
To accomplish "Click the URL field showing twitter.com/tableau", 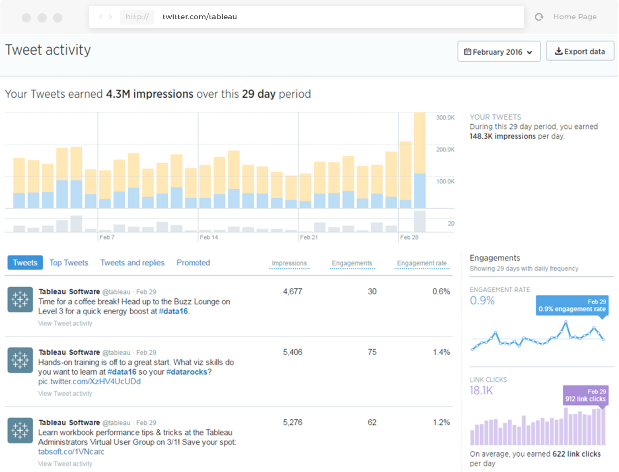I will 306,17.
